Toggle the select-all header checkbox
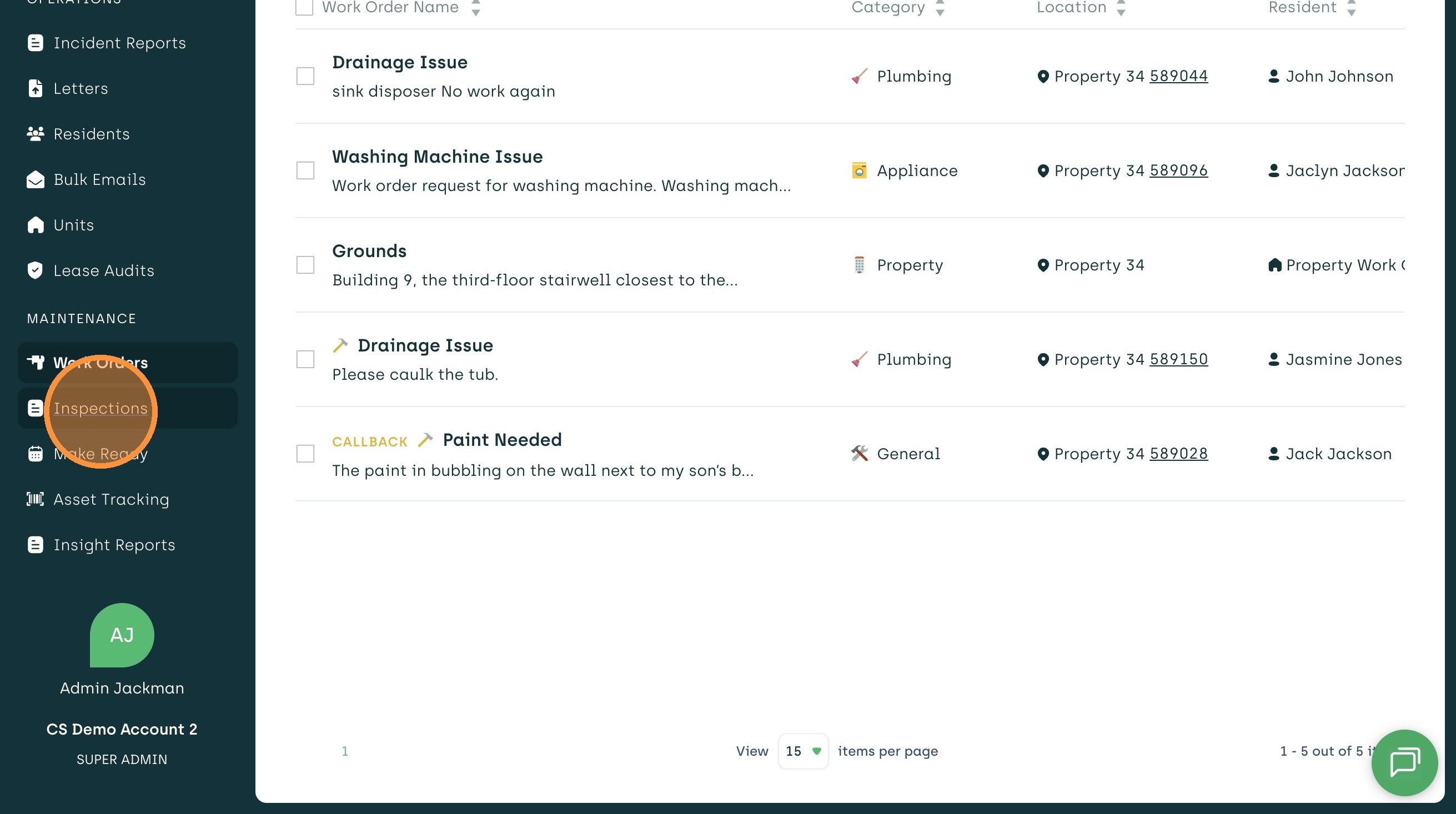The image size is (1456, 814). (x=304, y=7)
